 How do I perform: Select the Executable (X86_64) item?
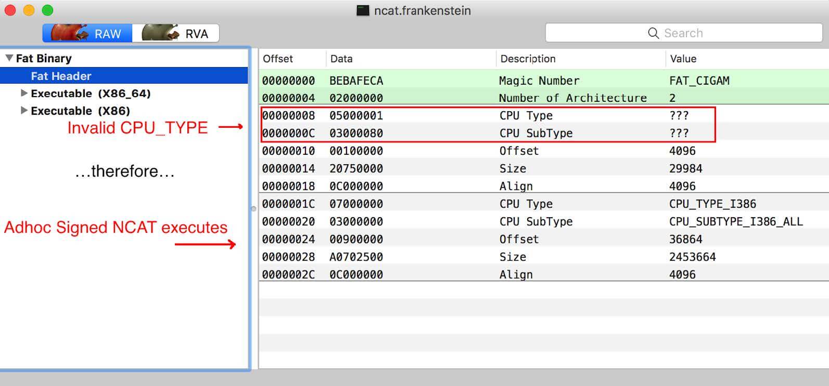coord(91,94)
